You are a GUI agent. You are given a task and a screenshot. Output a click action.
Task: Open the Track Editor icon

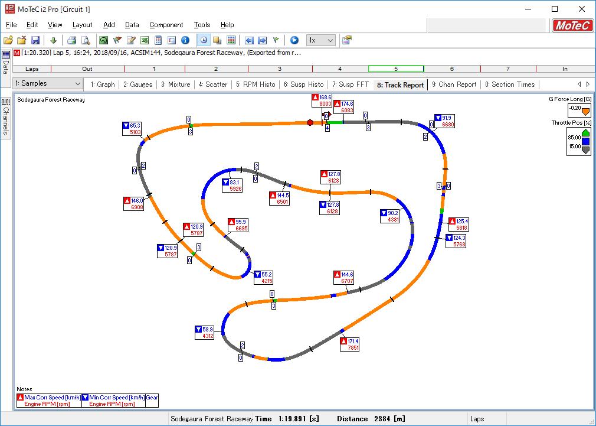pyautogui.click(x=103, y=40)
